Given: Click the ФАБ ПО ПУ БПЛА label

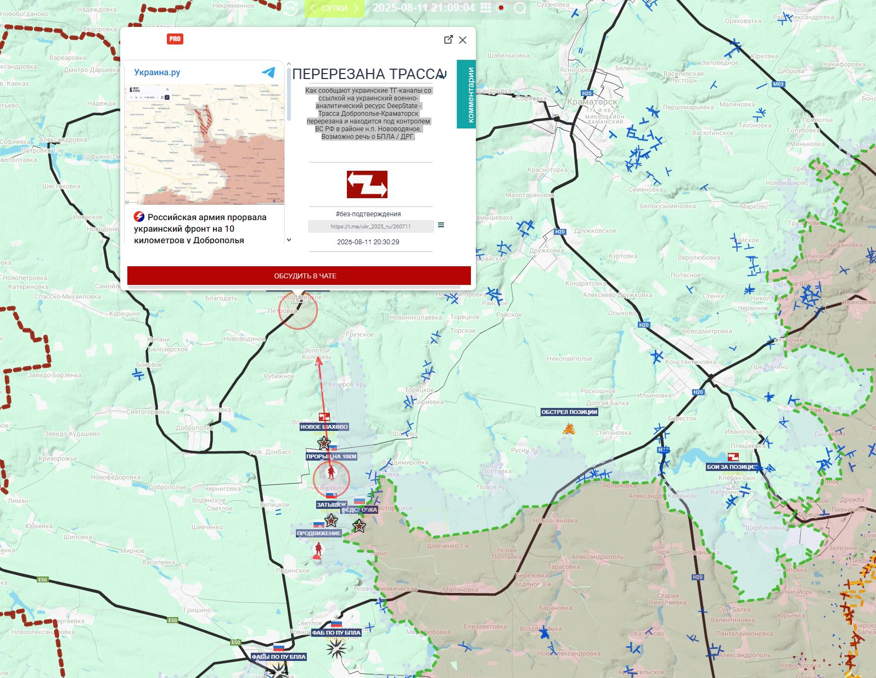Looking at the screenshot, I should click(336, 632).
